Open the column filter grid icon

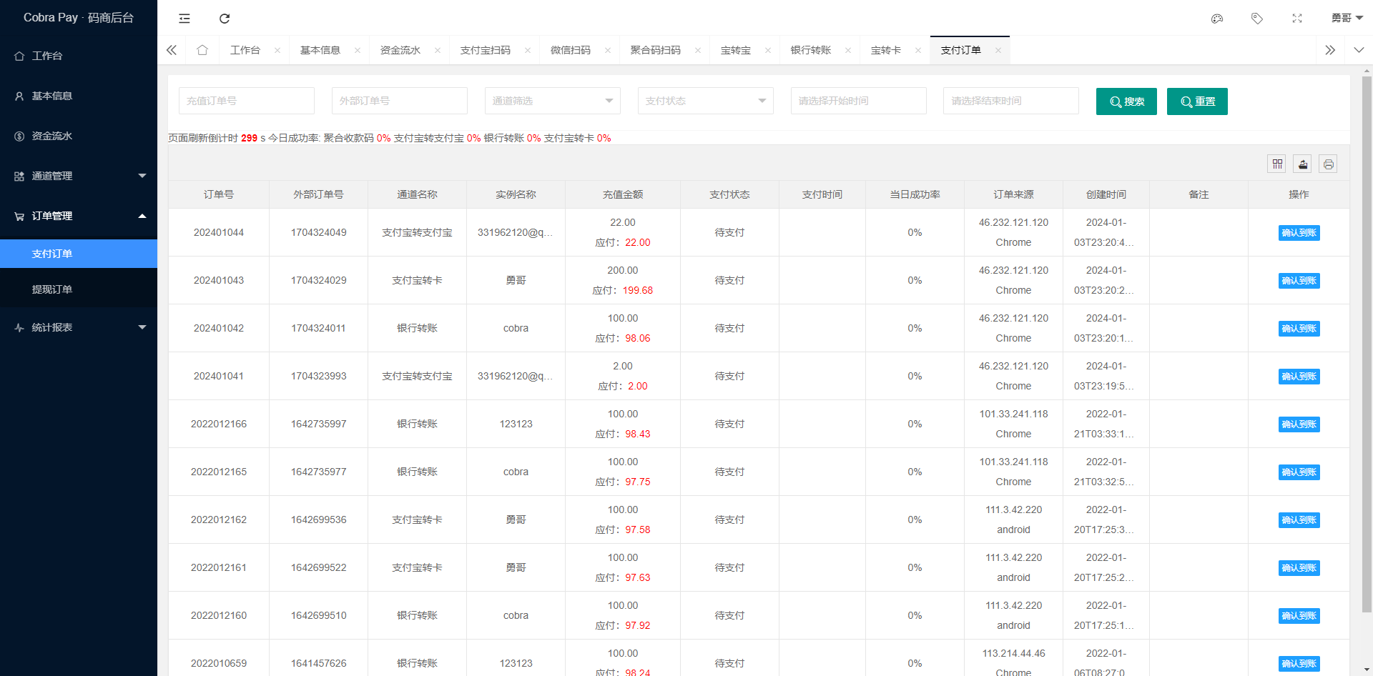(x=1277, y=164)
